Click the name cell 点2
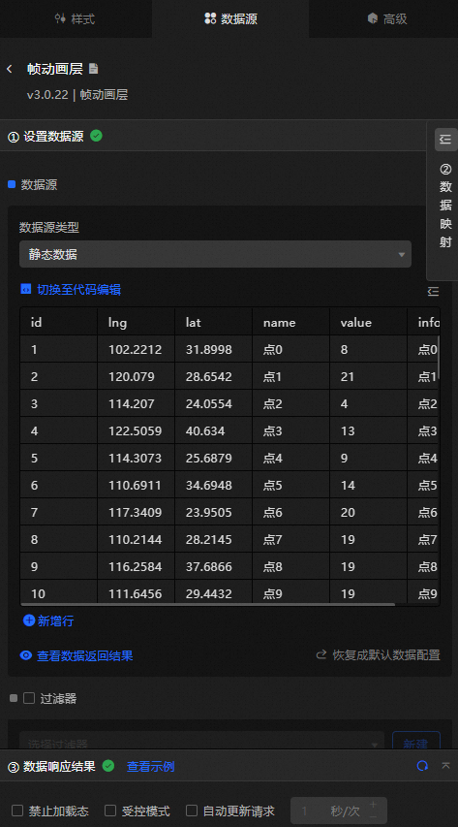Screen dimensions: 458x827 [x=290, y=404]
